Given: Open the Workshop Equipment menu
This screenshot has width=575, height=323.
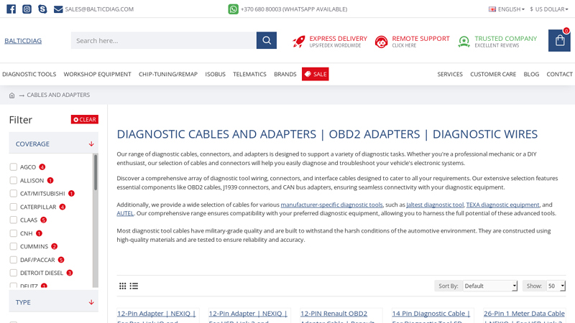Looking at the screenshot, I should click(x=97, y=74).
